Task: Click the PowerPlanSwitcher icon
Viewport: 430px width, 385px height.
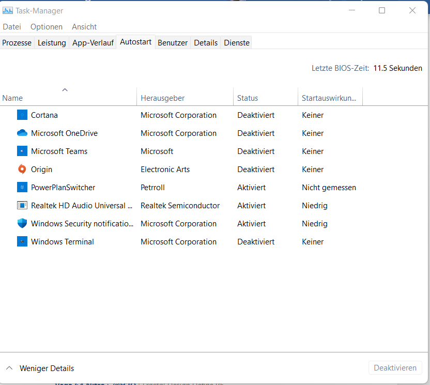Action: (22, 187)
